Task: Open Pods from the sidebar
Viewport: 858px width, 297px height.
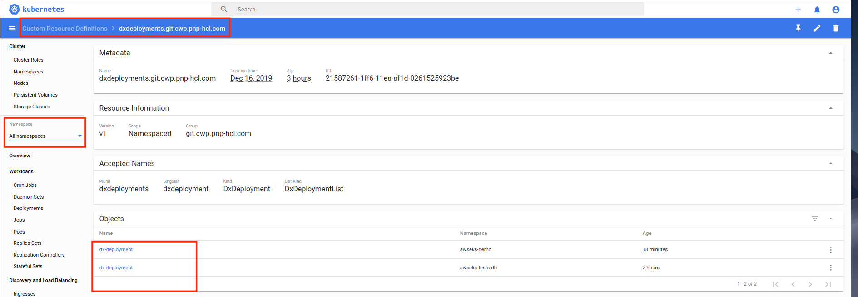Action: tap(20, 232)
